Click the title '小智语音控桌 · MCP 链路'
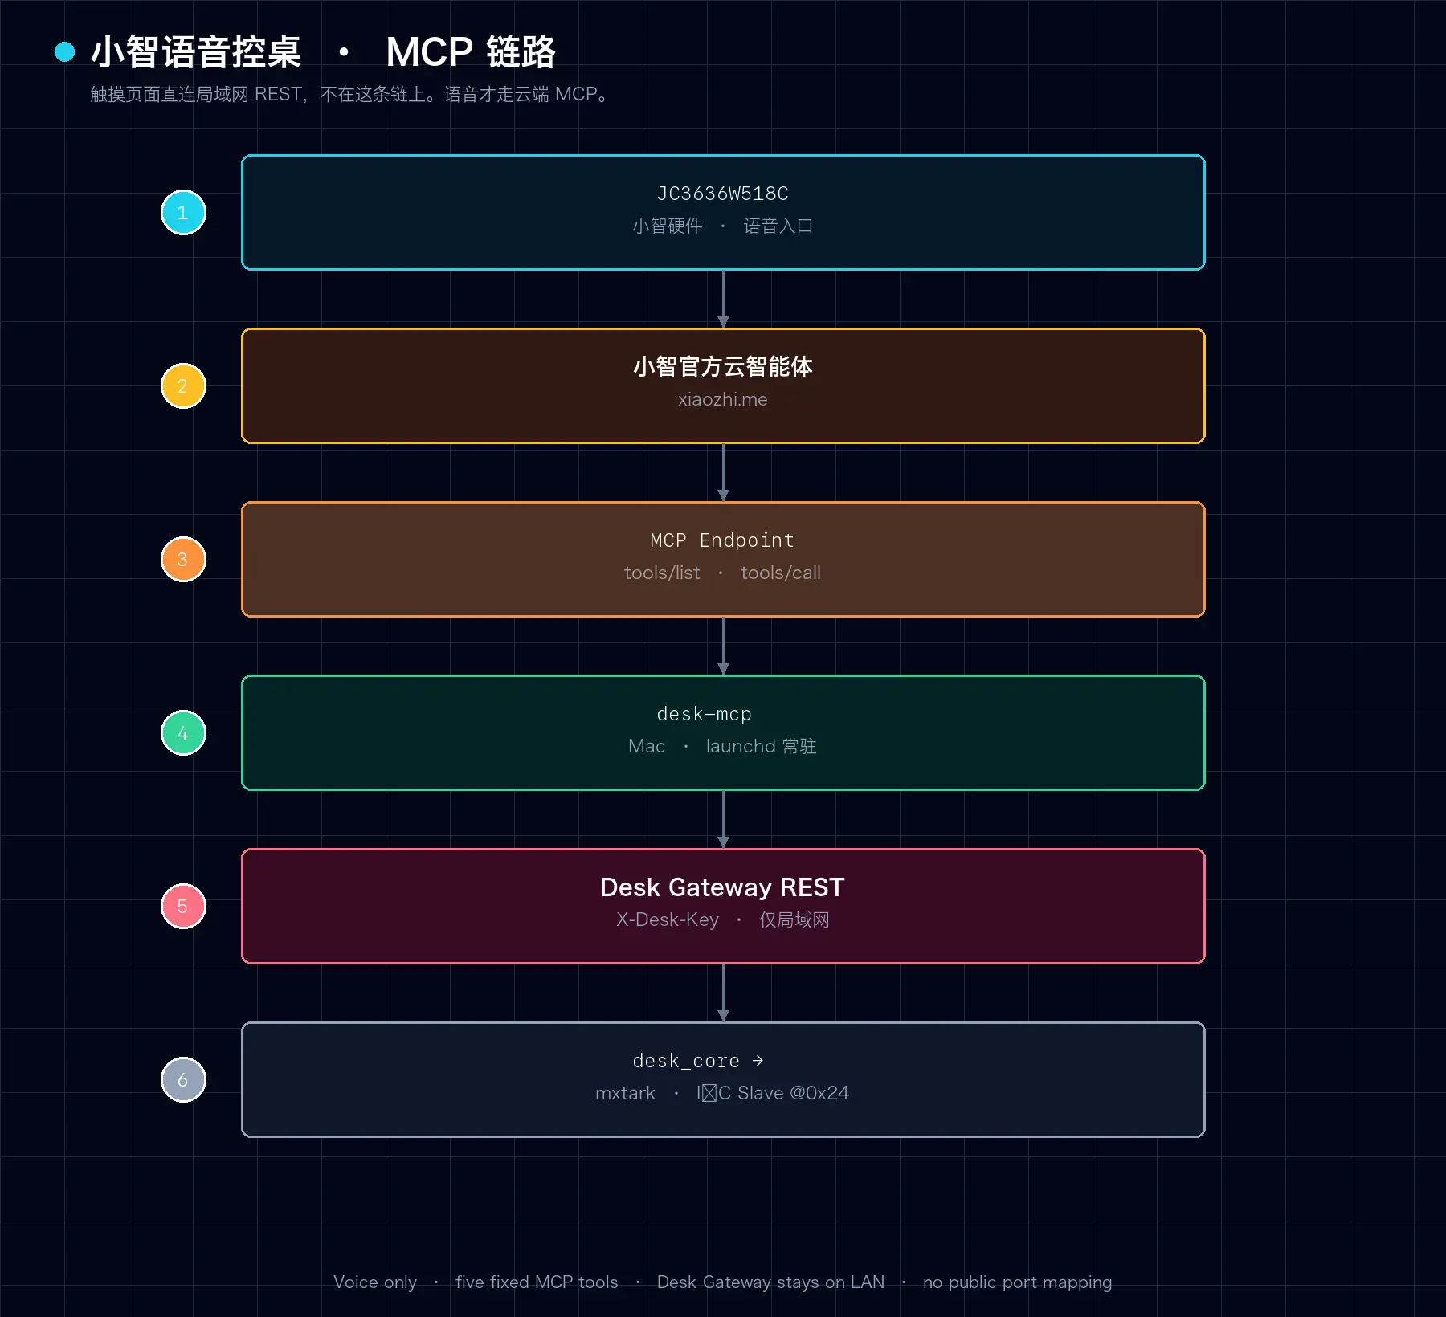This screenshot has width=1446, height=1317. tap(323, 52)
